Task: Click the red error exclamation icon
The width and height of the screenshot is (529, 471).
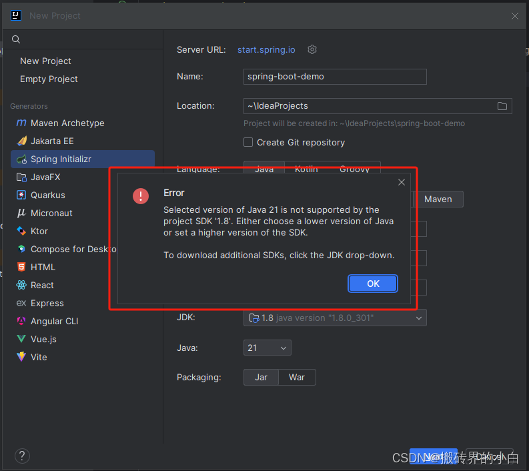Action: click(x=141, y=196)
